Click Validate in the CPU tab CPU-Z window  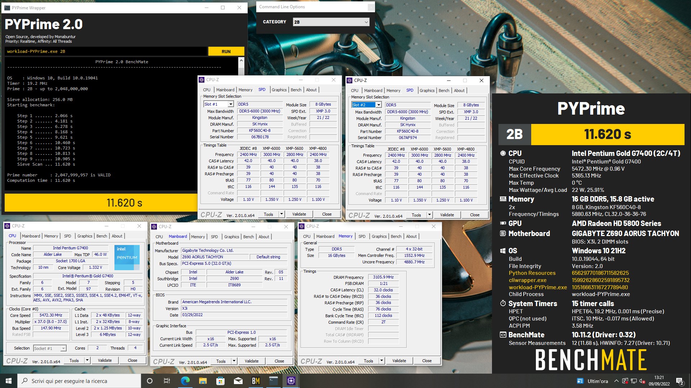click(105, 360)
